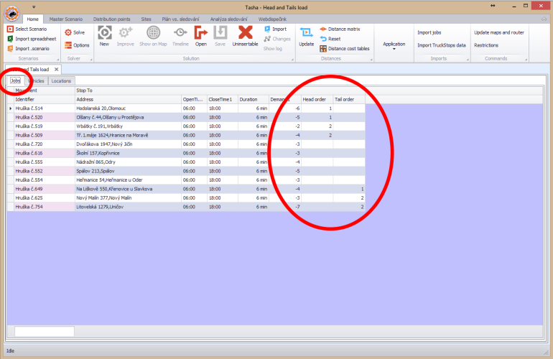The height and width of the screenshot is (359, 553).
Task: Click the Head order column header
Action: [x=317, y=100]
